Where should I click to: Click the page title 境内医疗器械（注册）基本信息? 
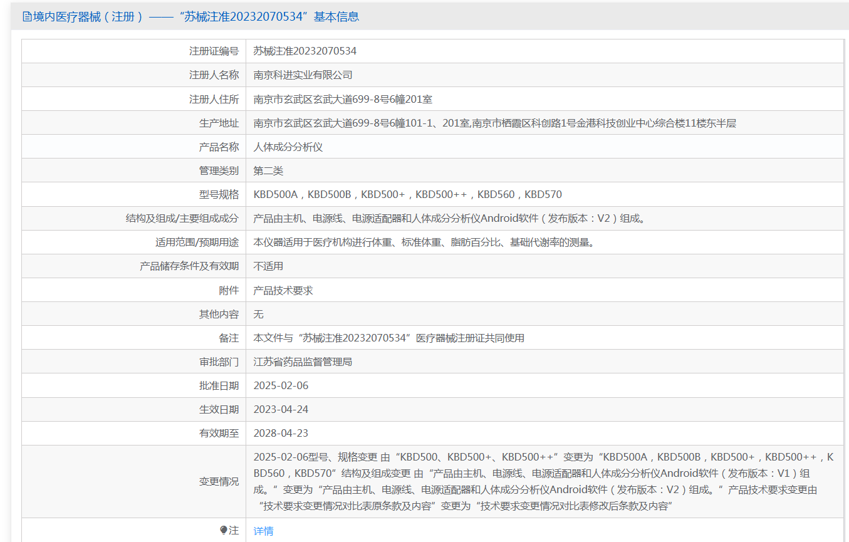pos(196,17)
